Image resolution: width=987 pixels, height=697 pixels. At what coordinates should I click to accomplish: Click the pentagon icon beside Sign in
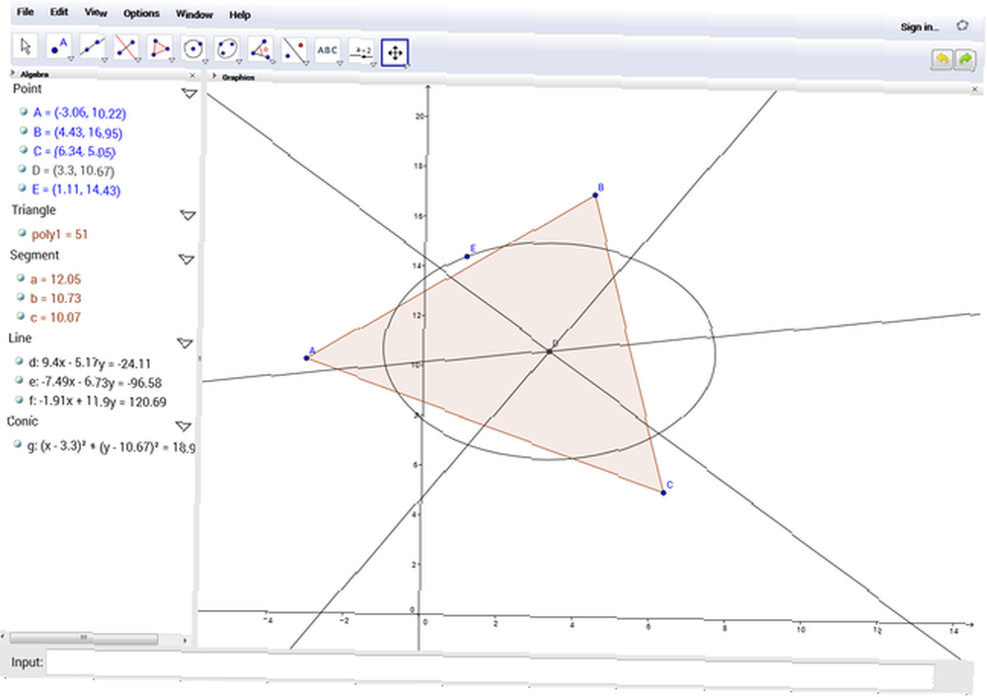[962, 26]
